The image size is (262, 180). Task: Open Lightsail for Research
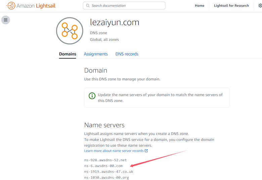231,5
